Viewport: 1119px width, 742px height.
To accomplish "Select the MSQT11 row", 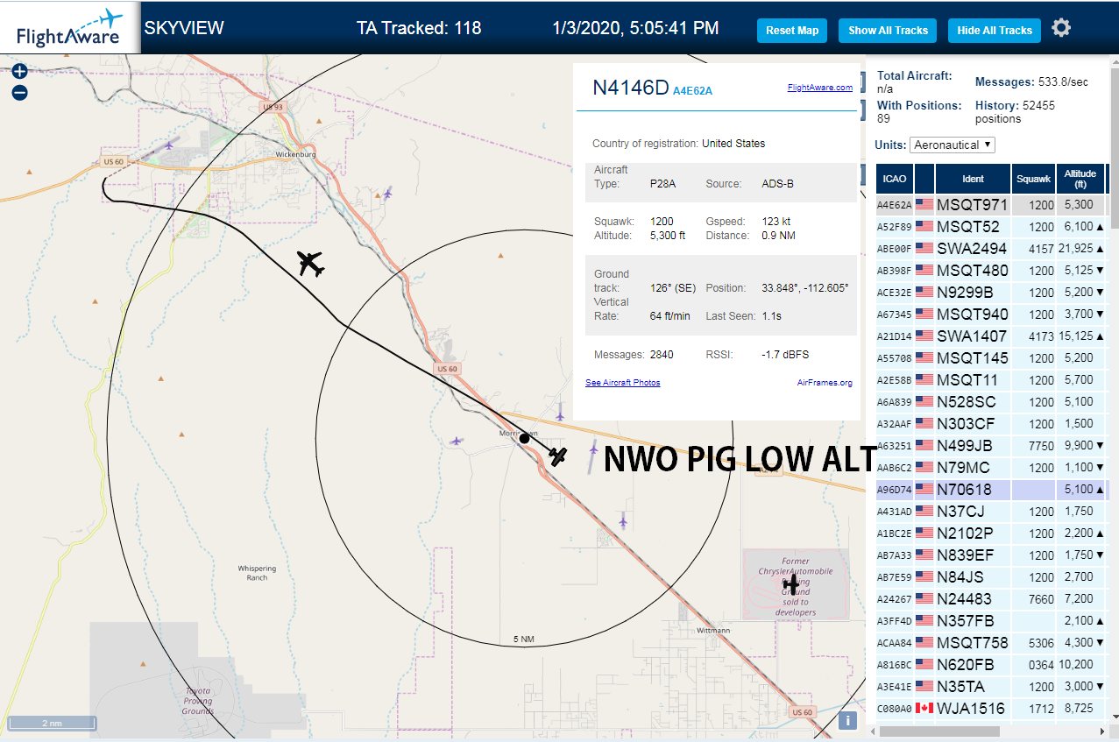I will tap(992, 380).
